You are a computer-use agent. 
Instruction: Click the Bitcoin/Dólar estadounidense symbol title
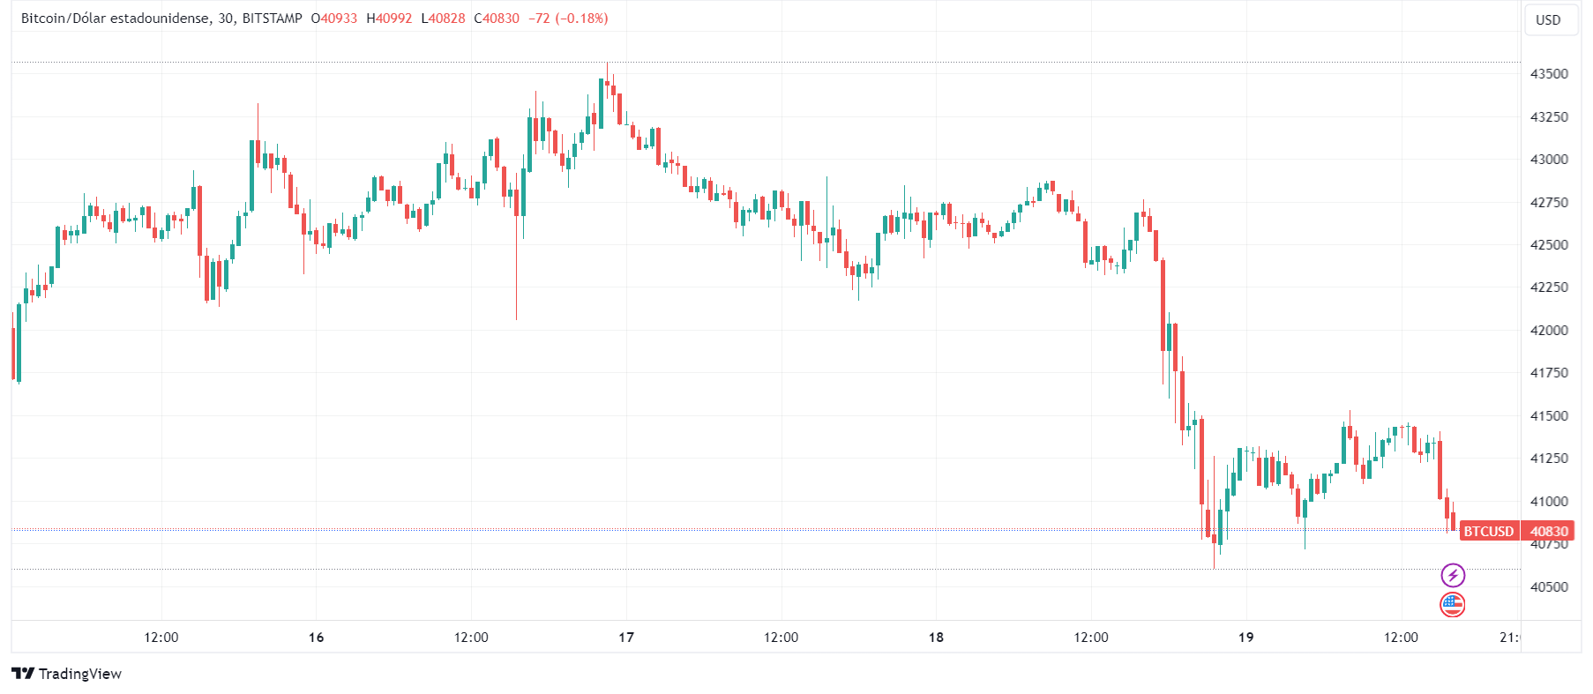116,19
